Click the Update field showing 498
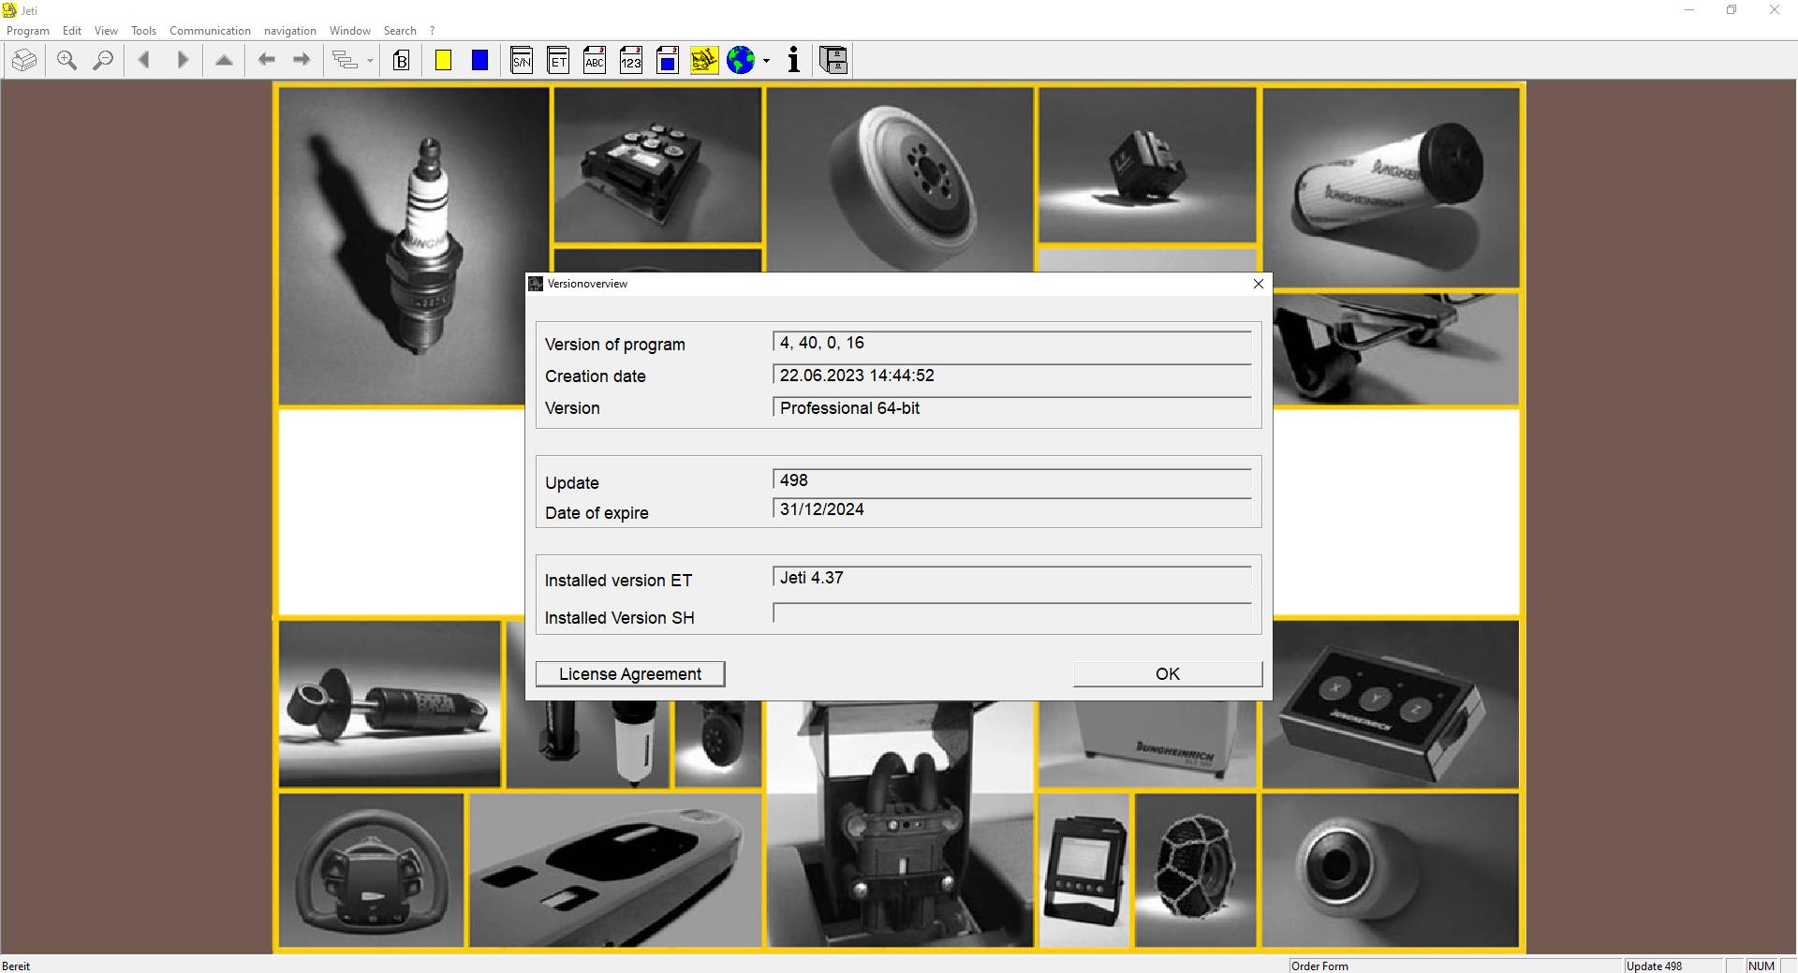 coord(1012,480)
